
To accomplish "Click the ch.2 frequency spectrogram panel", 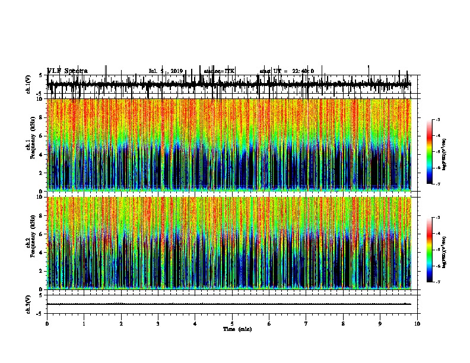I will click(x=232, y=243).
